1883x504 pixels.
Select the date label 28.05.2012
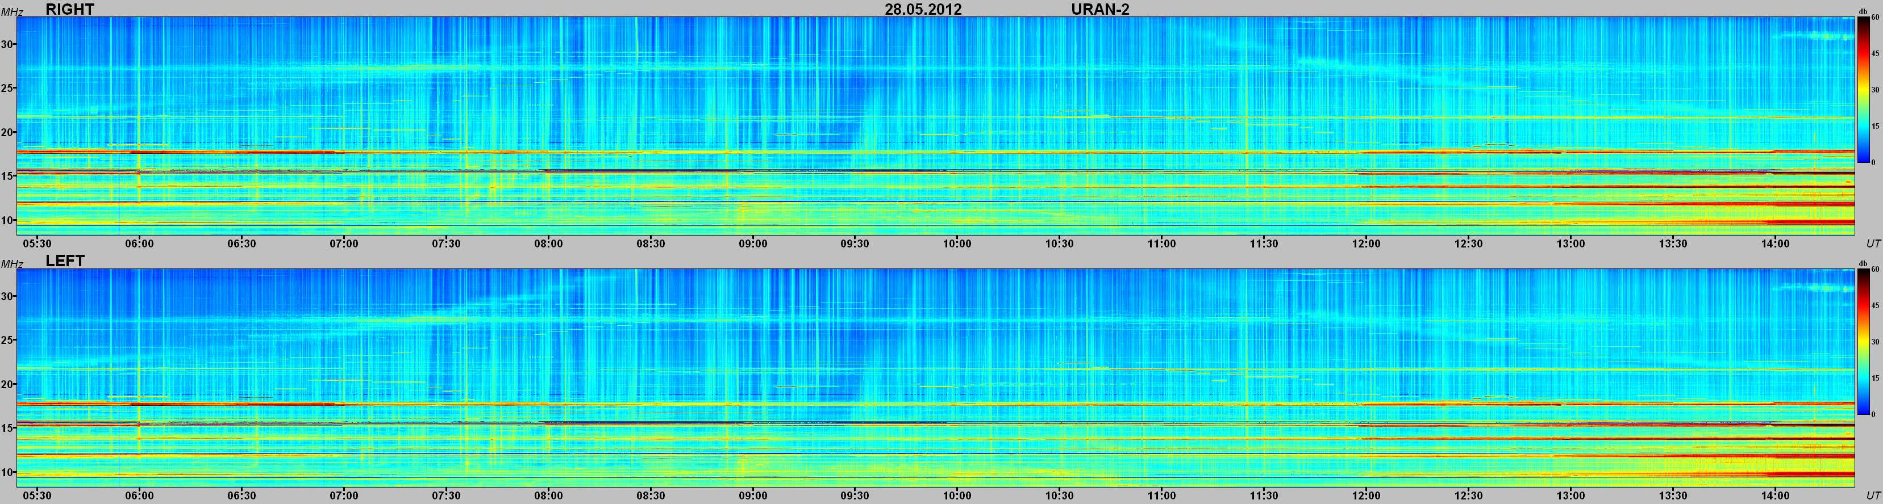coord(923,10)
